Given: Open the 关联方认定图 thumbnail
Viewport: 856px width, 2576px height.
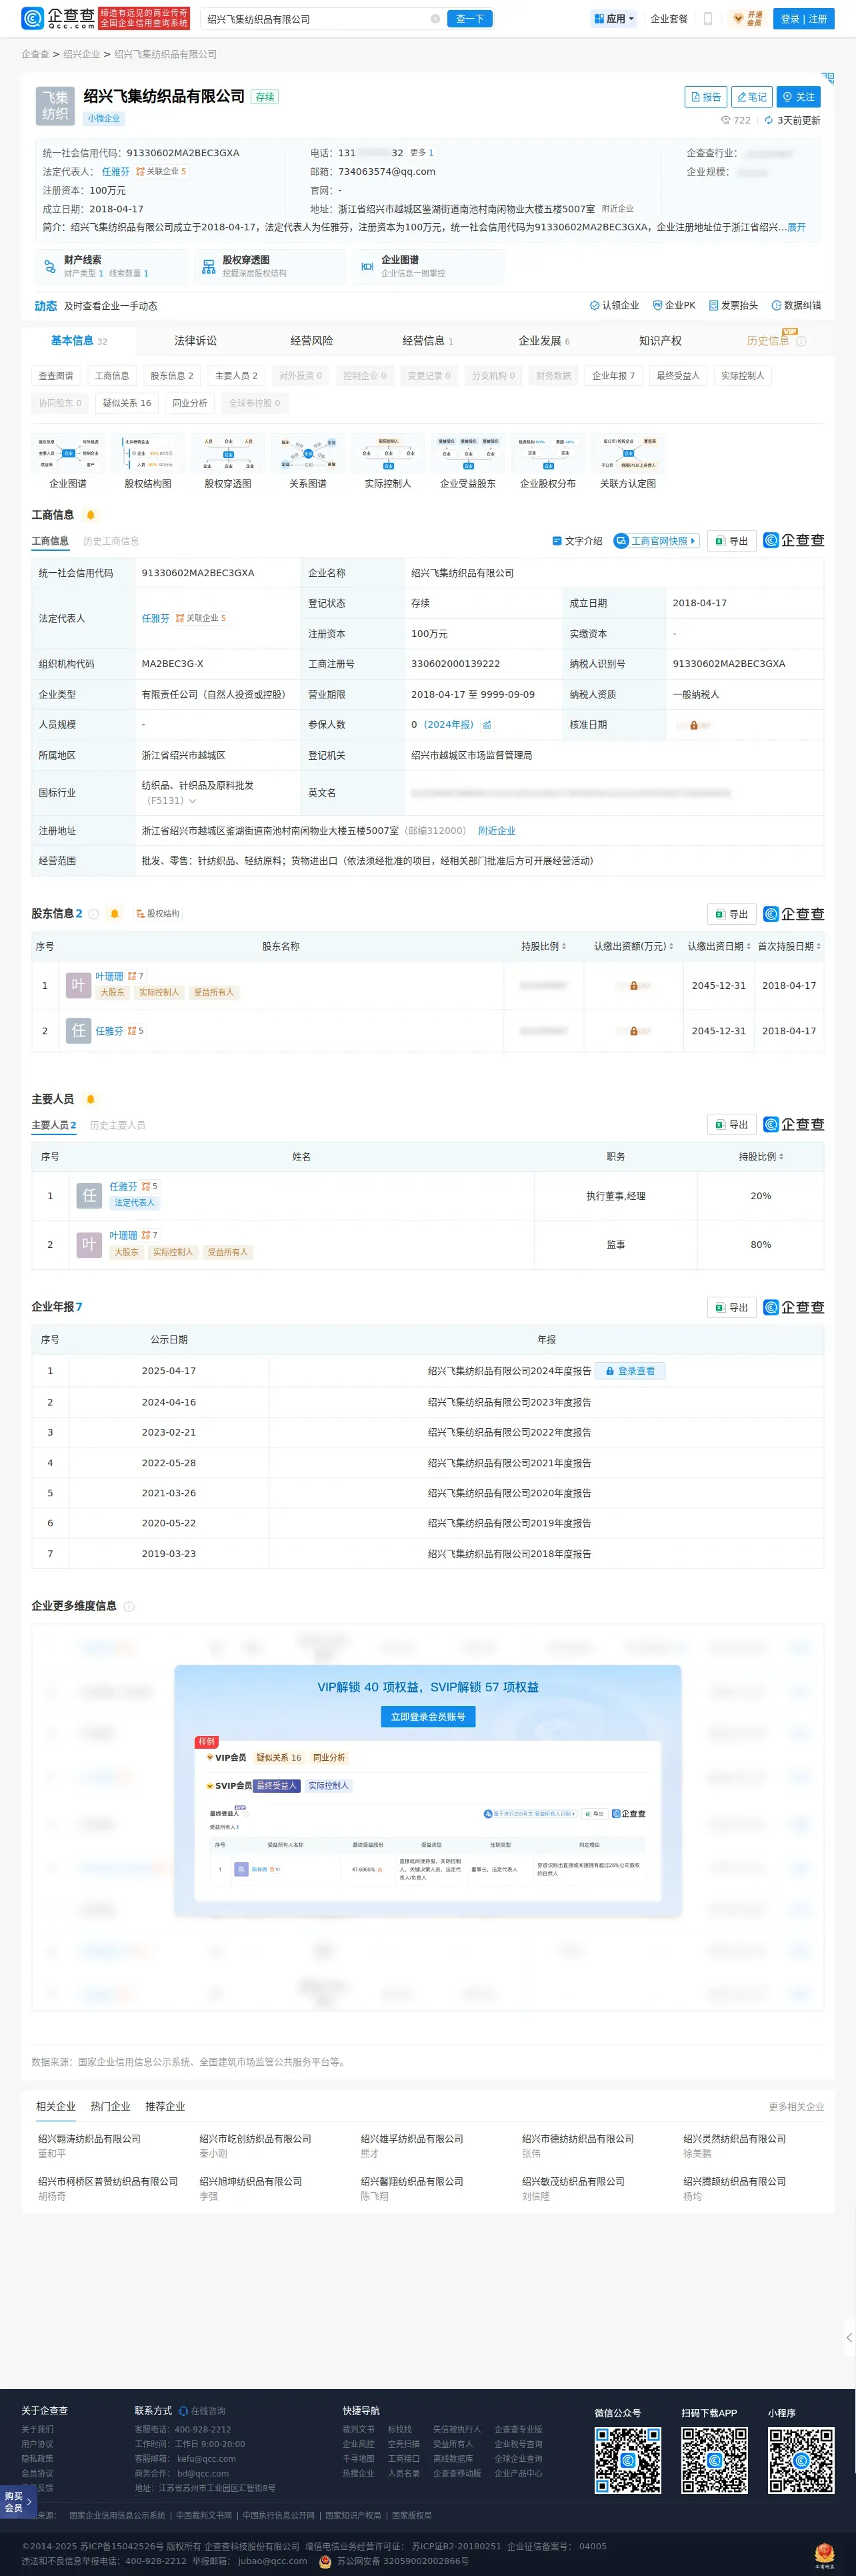Looking at the screenshot, I should click(x=627, y=462).
